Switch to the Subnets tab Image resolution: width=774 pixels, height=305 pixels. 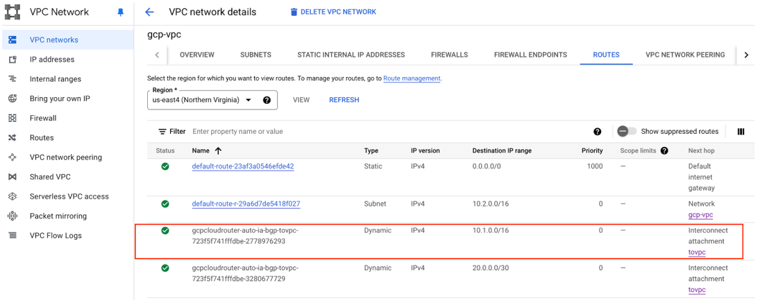pos(255,55)
